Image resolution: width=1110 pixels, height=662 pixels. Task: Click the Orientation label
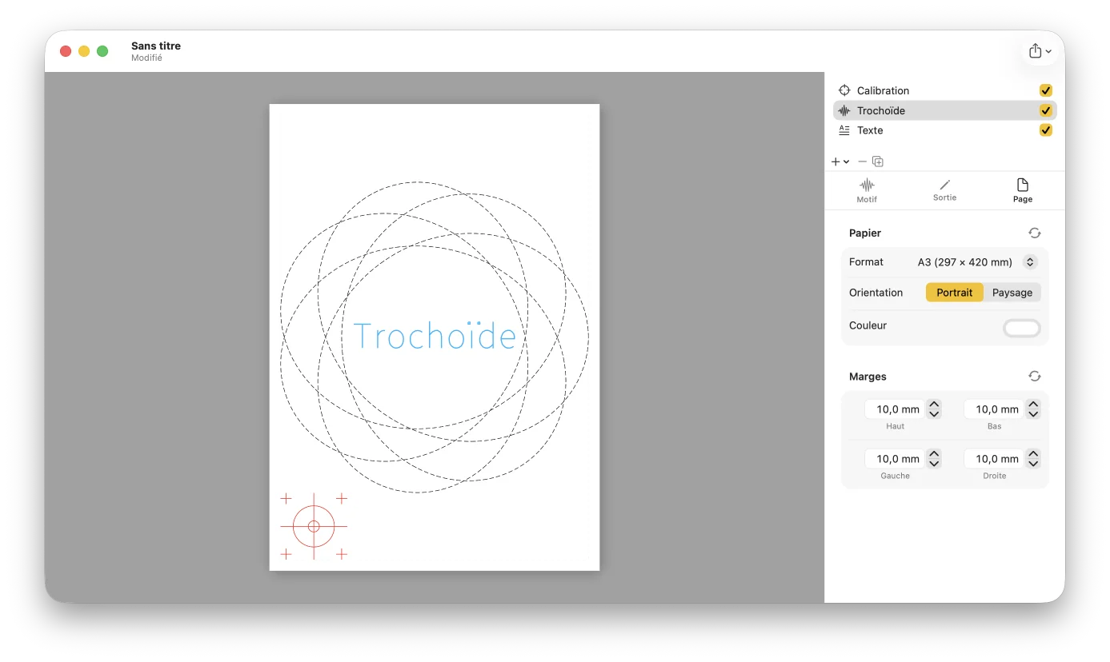(x=876, y=293)
